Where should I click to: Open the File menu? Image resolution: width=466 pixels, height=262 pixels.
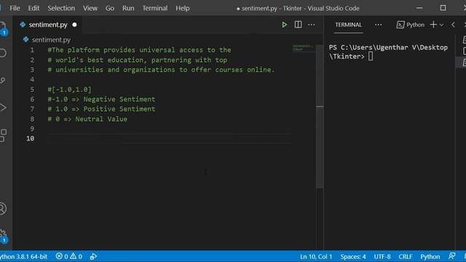pos(15,8)
